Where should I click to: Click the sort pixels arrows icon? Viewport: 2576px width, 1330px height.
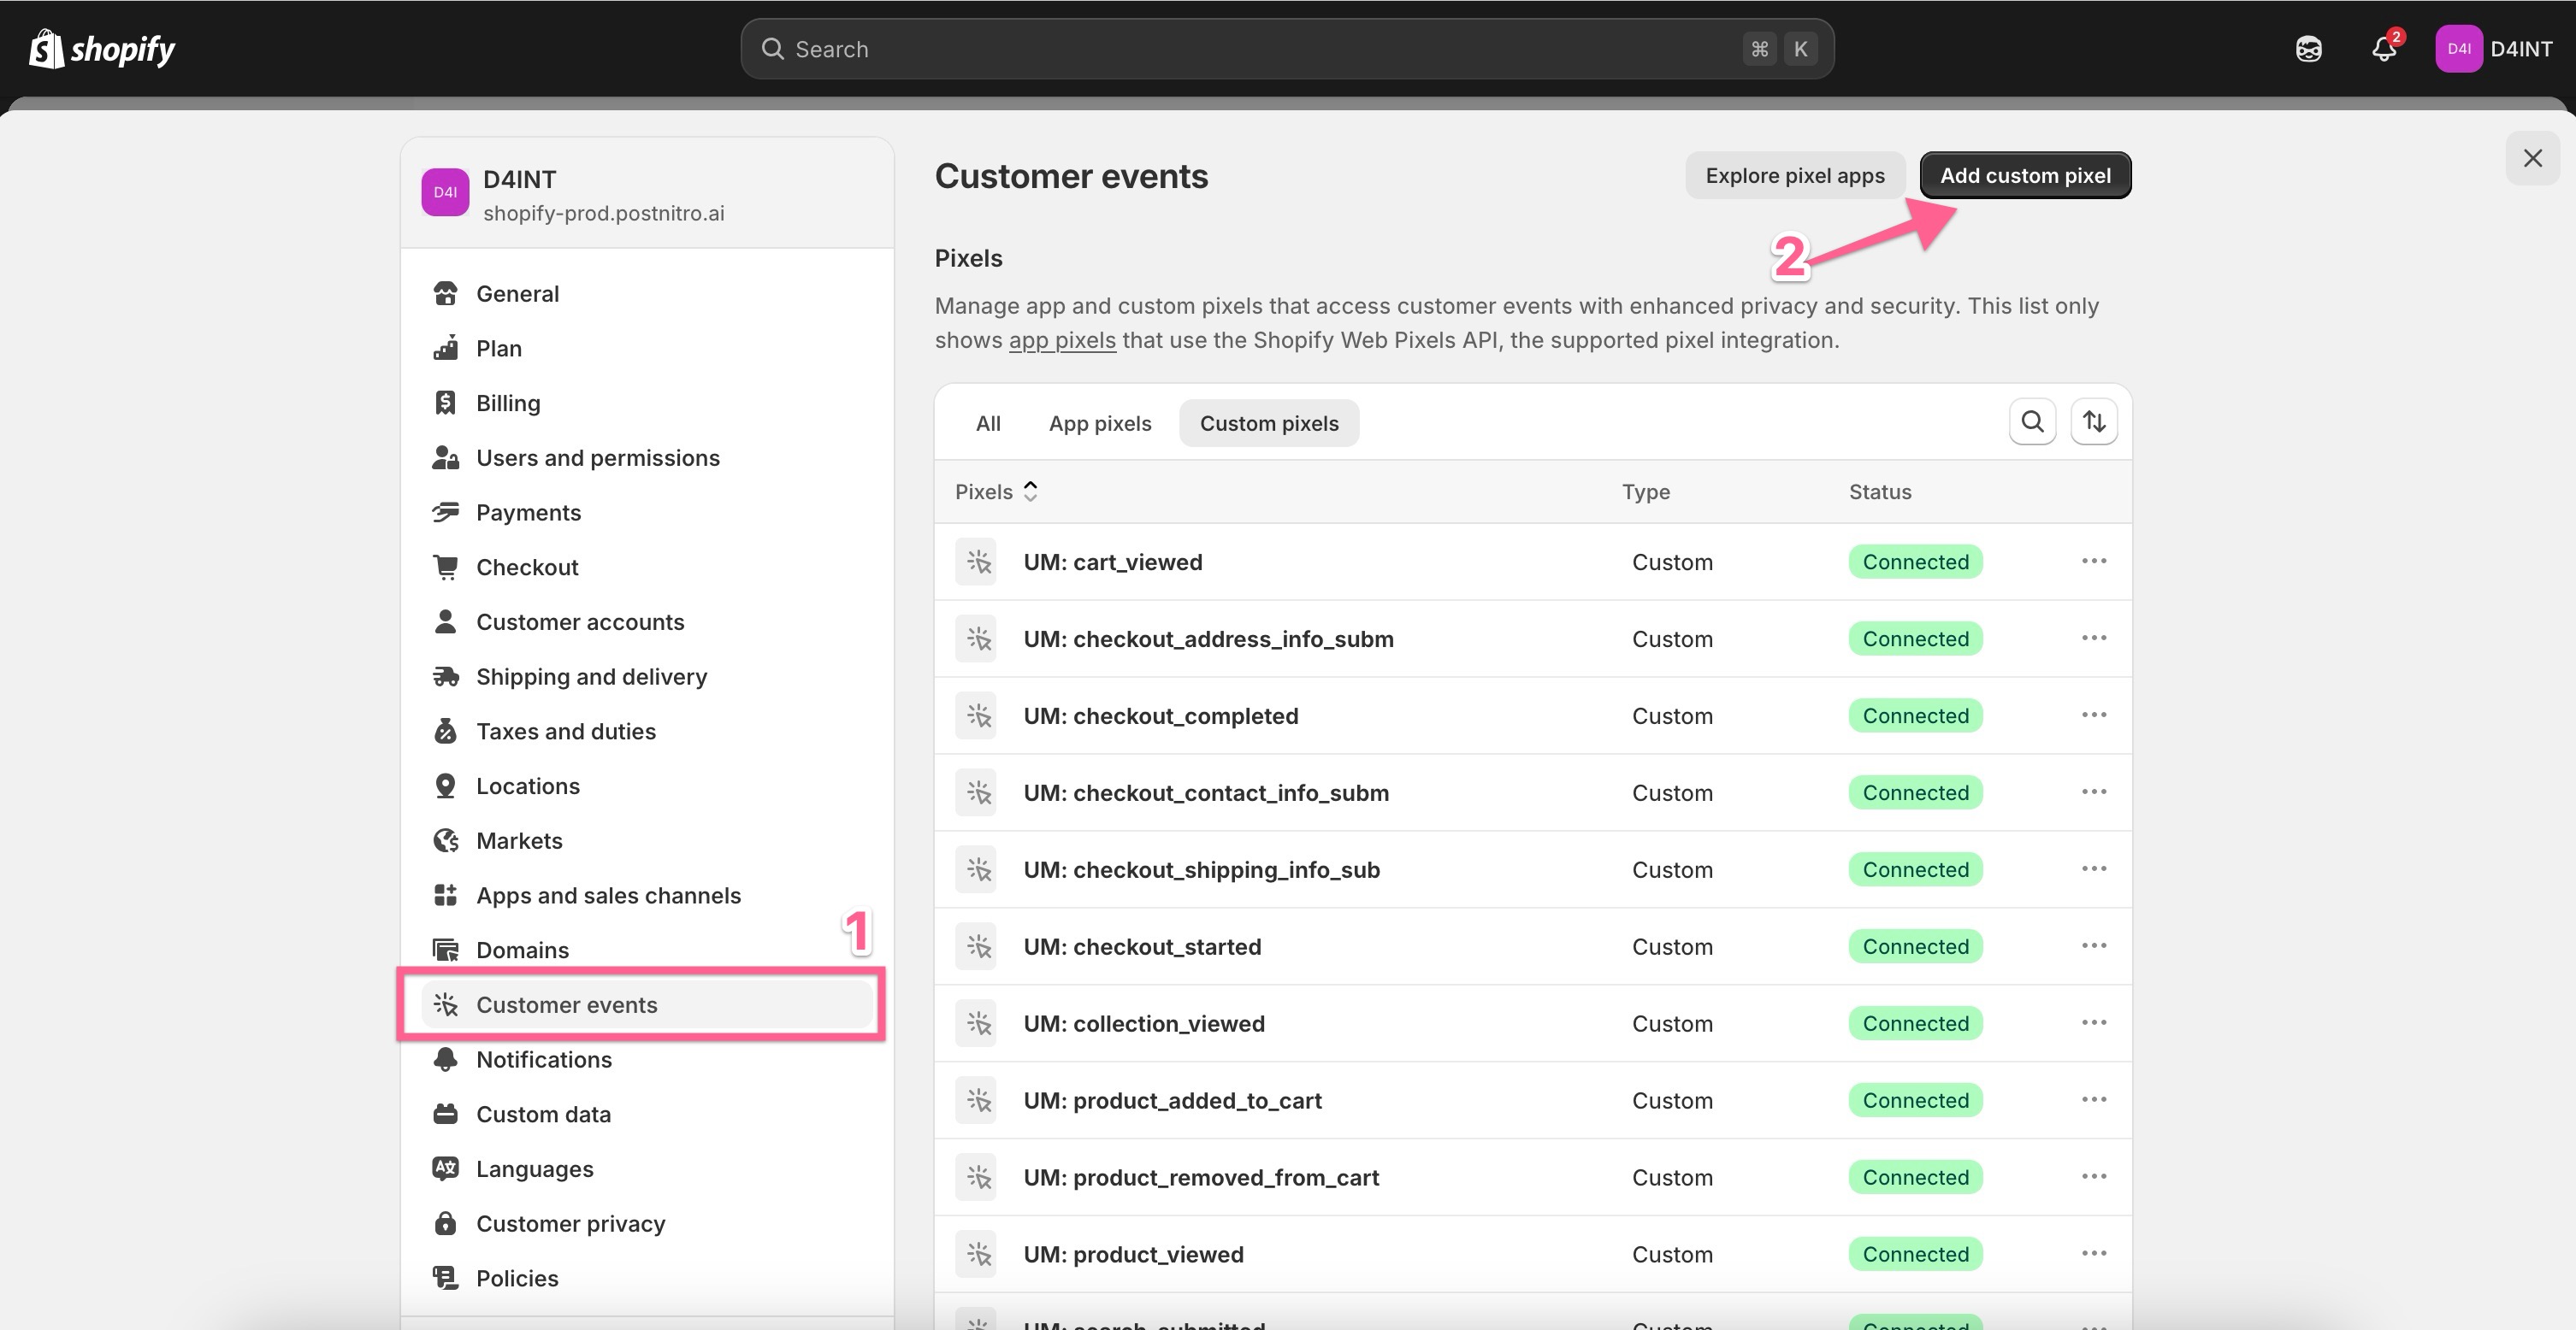(2094, 423)
